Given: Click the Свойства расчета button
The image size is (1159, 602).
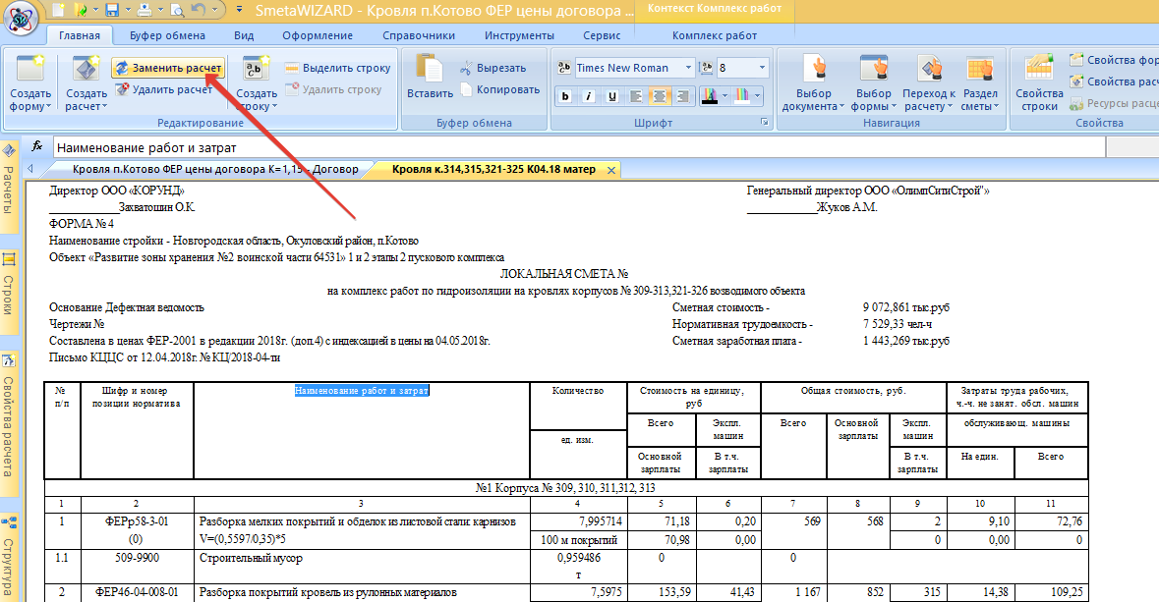Looking at the screenshot, I should (x=1113, y=82).
